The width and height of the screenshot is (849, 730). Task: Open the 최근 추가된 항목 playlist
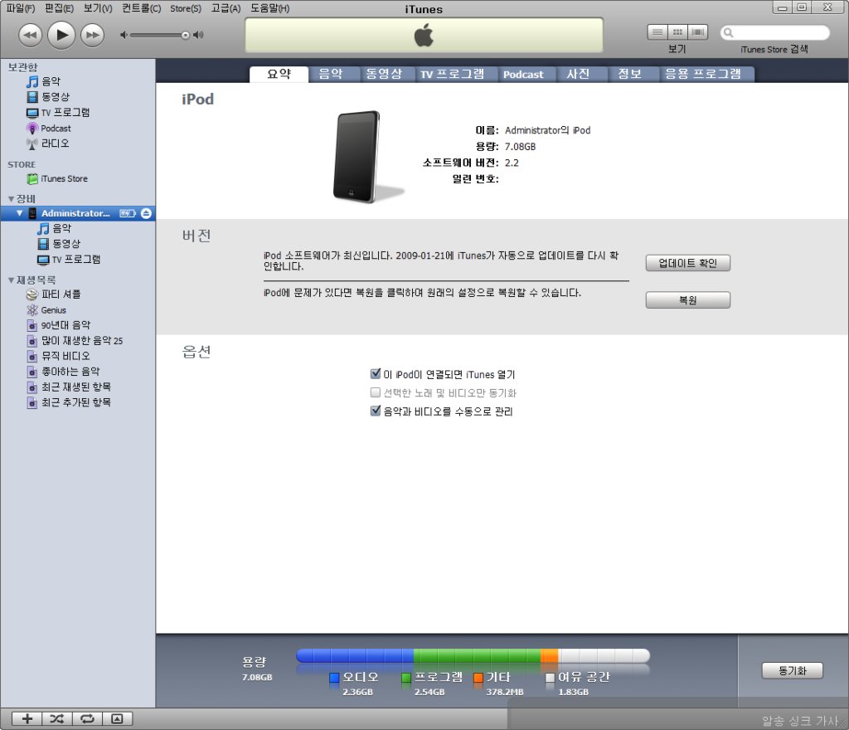(x=78, y=402)
